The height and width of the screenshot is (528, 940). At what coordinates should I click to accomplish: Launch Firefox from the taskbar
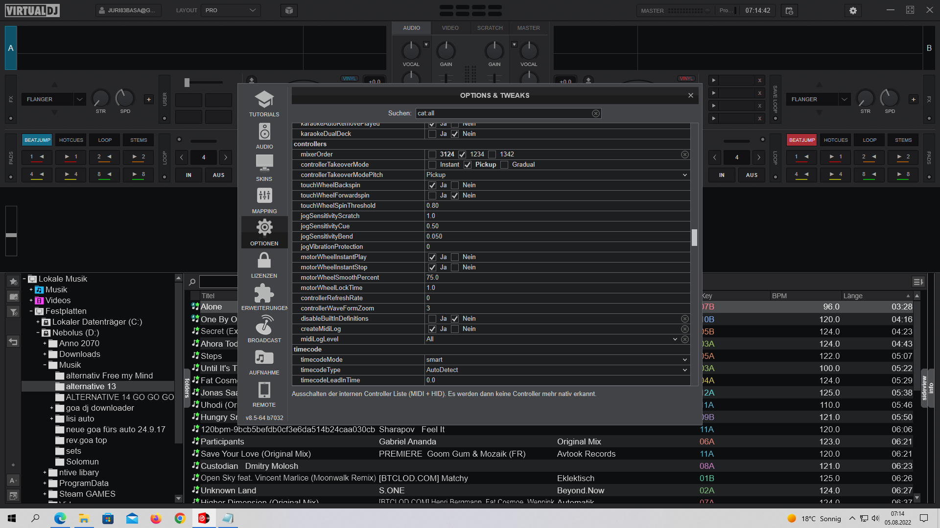156,518
